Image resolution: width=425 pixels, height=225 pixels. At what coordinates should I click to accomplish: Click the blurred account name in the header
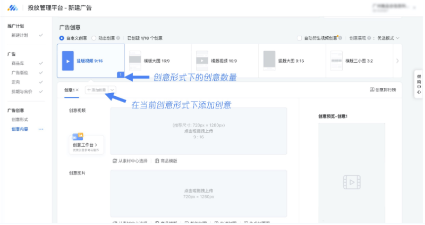click(x=390, y=7)
